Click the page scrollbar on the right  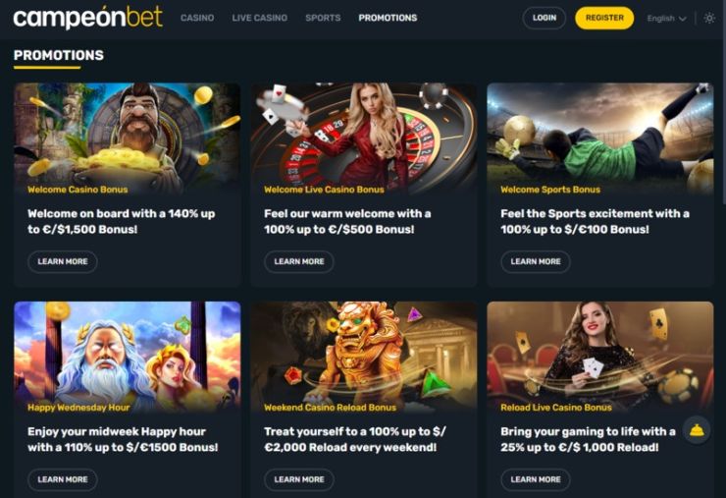coord(723,121)
